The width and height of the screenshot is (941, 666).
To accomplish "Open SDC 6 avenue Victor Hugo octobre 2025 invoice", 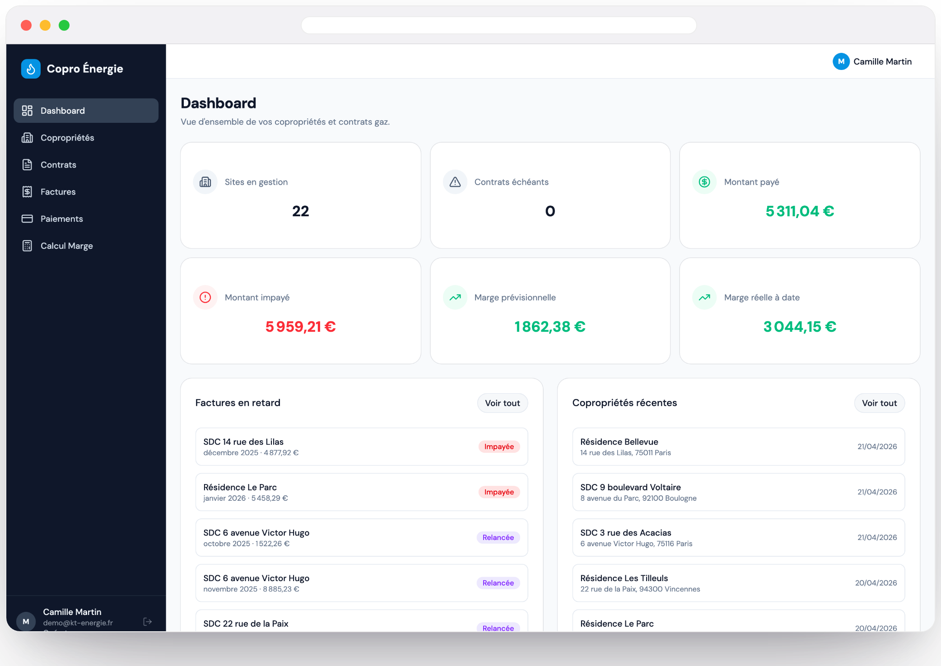I will tap(362, 538).
